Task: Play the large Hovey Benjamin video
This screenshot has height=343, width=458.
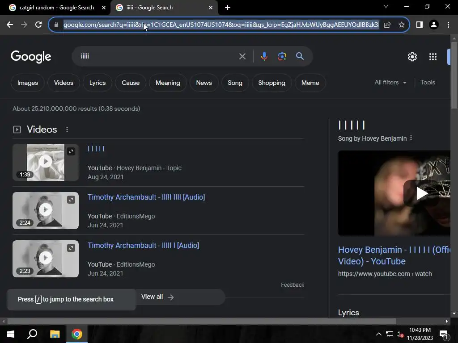Action: [x=421, y=193]
